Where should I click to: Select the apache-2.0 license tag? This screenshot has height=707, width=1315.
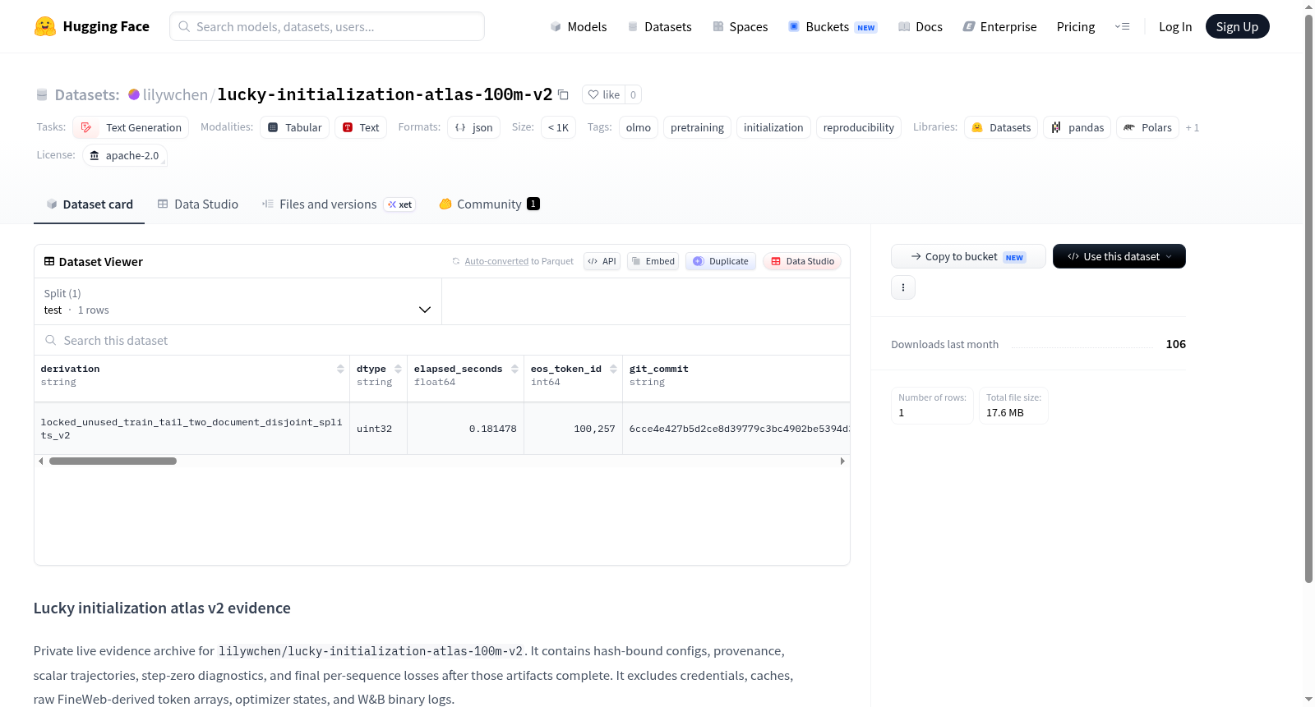pos(125,155)
